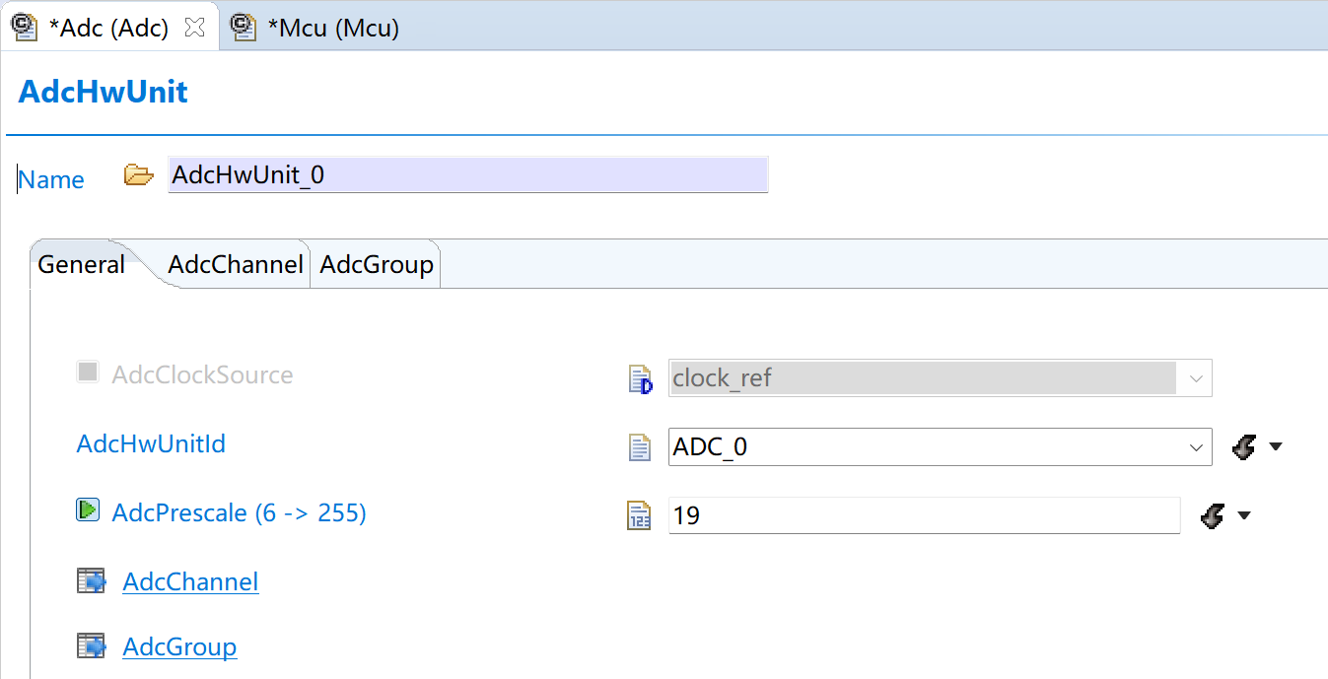The height and width of the screenshot is (679, 1328).
Task: Click the derived-value document icon beside clock_ref
Action: tap(639, 378)
